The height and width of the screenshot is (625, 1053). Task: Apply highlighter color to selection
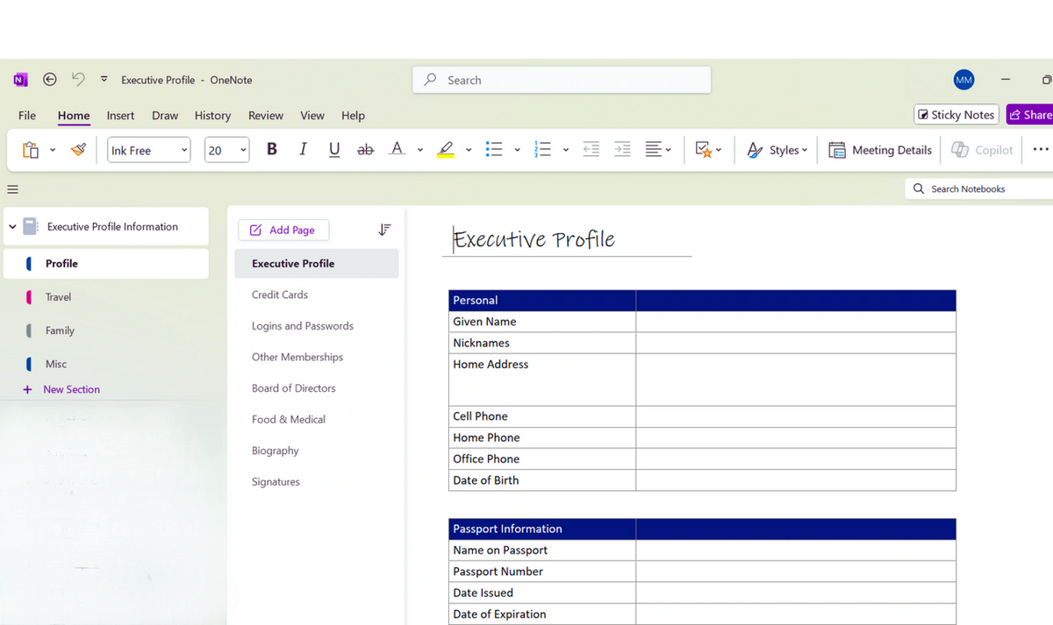click(x=444, y=149)
